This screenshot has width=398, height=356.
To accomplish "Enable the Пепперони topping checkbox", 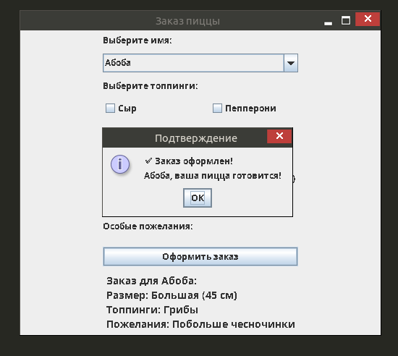I will 217,108.
